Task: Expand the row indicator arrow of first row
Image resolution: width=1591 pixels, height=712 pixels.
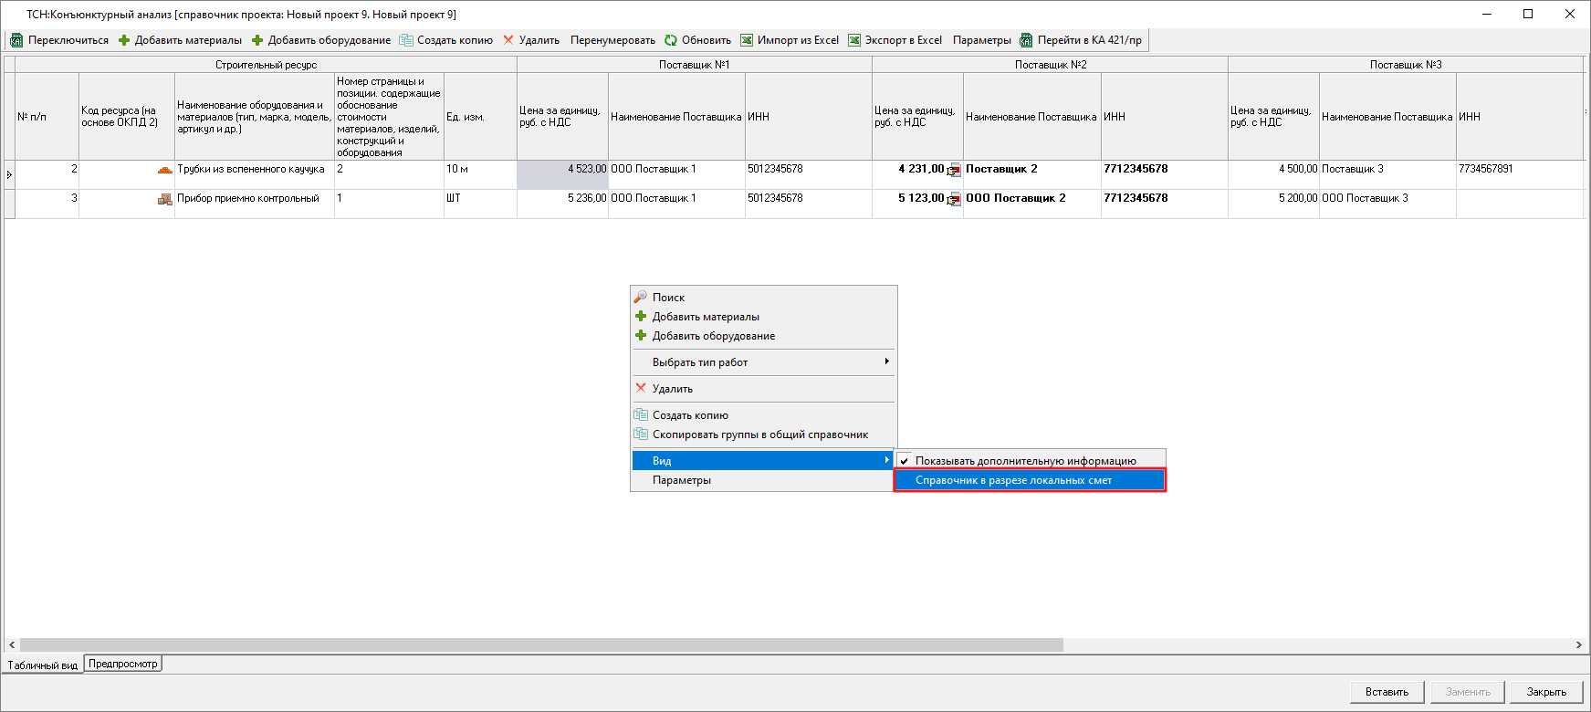Action: click(9, 174)
